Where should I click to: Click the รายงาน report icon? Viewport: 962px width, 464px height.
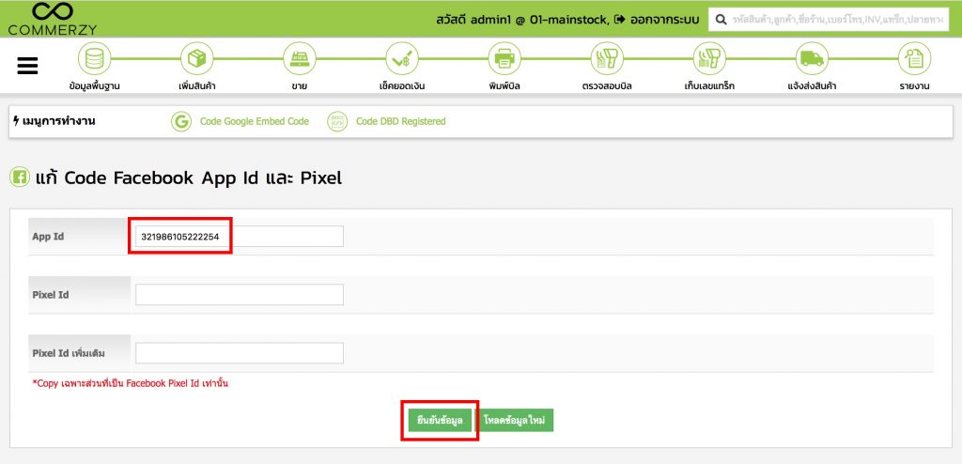click(914, 59)
